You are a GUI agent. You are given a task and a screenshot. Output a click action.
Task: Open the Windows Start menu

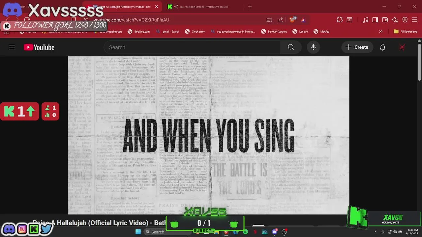(x=138, y=232)
